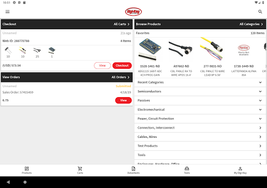Image resolution: width=267 pixels, height=188 pixels.
Task: Open All Categories link
Action: pos(251,24)
